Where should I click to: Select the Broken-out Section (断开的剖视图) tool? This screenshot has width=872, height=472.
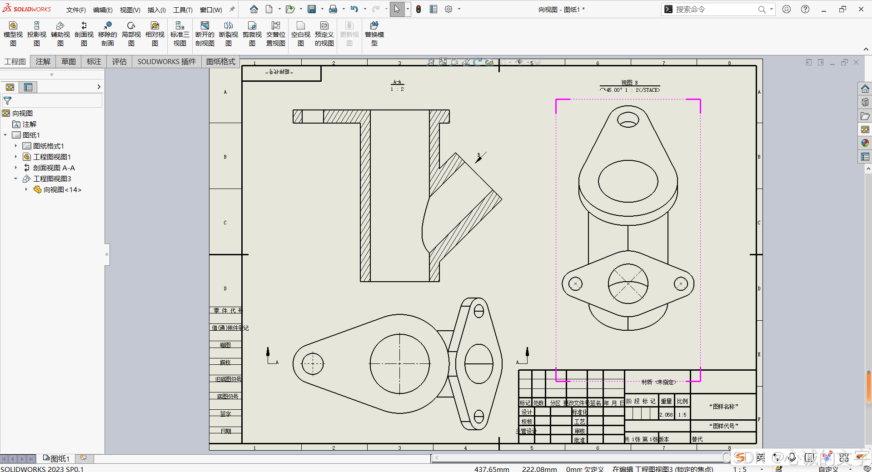[205, 34]
